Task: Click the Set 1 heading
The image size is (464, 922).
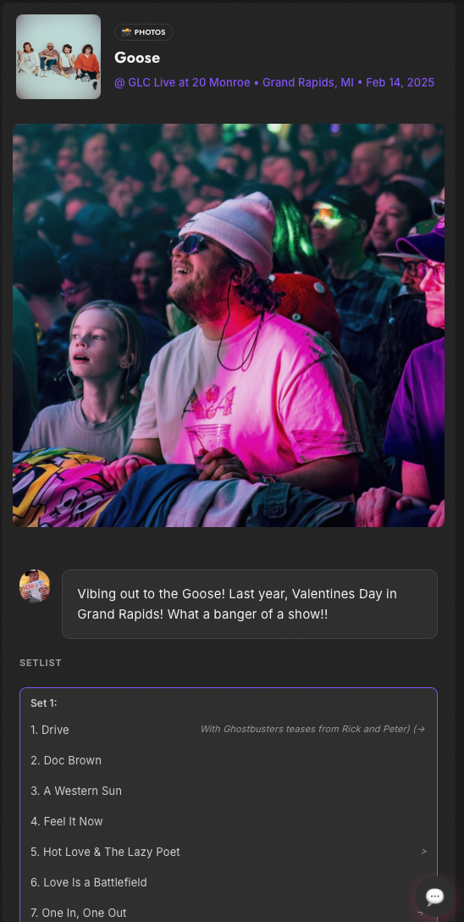Action: 43,703
